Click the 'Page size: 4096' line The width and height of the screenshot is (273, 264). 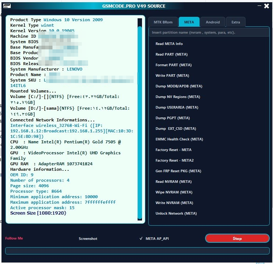tap(29, 186)
